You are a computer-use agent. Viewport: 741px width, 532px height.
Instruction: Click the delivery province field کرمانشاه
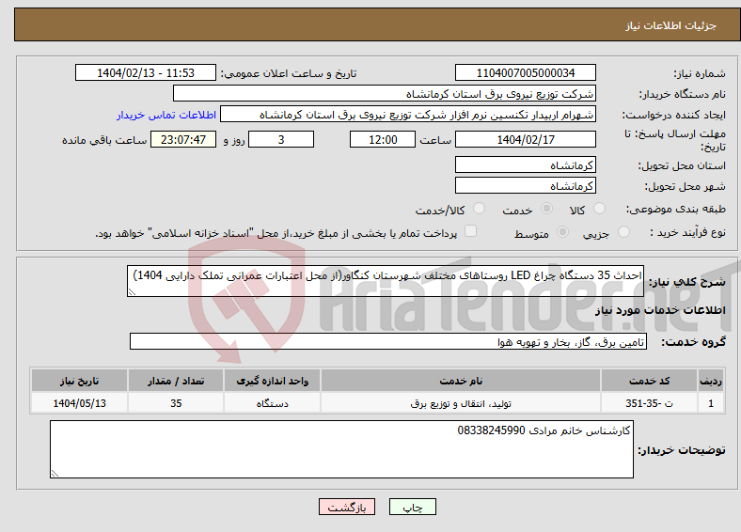[x=526, y=164]
